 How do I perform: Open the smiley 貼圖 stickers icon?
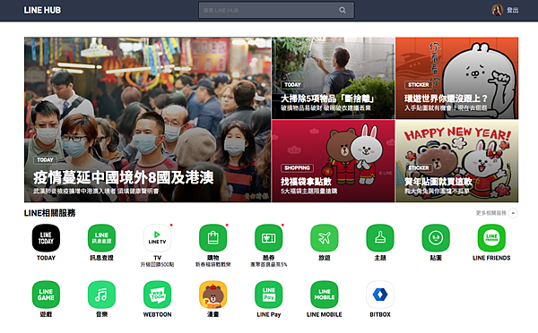point(436,238)
